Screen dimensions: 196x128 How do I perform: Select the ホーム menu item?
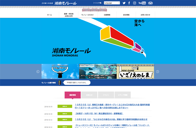49,15
